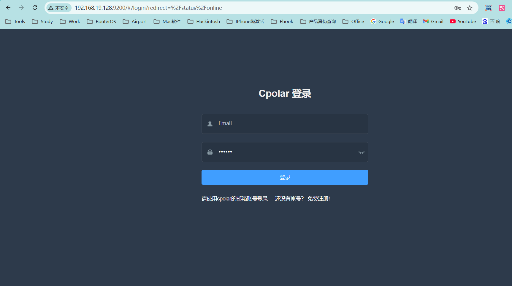Viewport: 512px width, 286px height.
Task: Open the Hackintosh bookmark folder
Action: point(204,21)
